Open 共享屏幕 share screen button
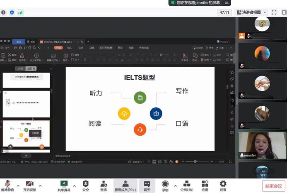Image resolution: width=287 pixels, height=193 pixels. coord(64,186)
